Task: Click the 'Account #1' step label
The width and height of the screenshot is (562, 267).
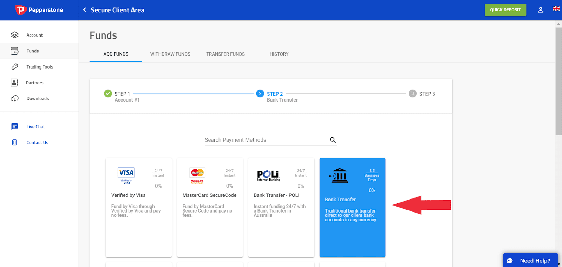Action: coord(127,100)
